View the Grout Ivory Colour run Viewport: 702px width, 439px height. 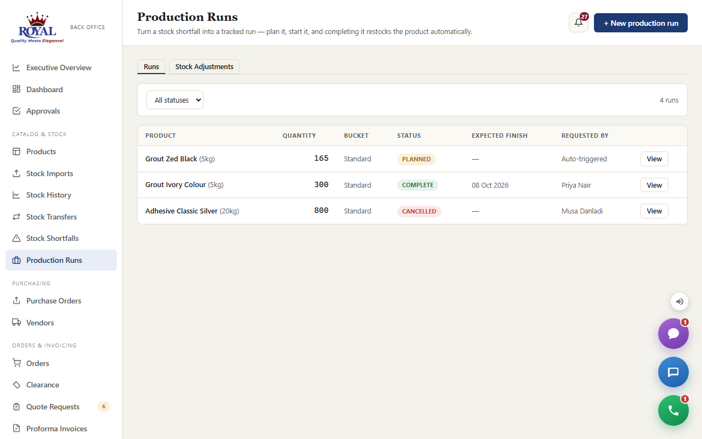(654, 185)
